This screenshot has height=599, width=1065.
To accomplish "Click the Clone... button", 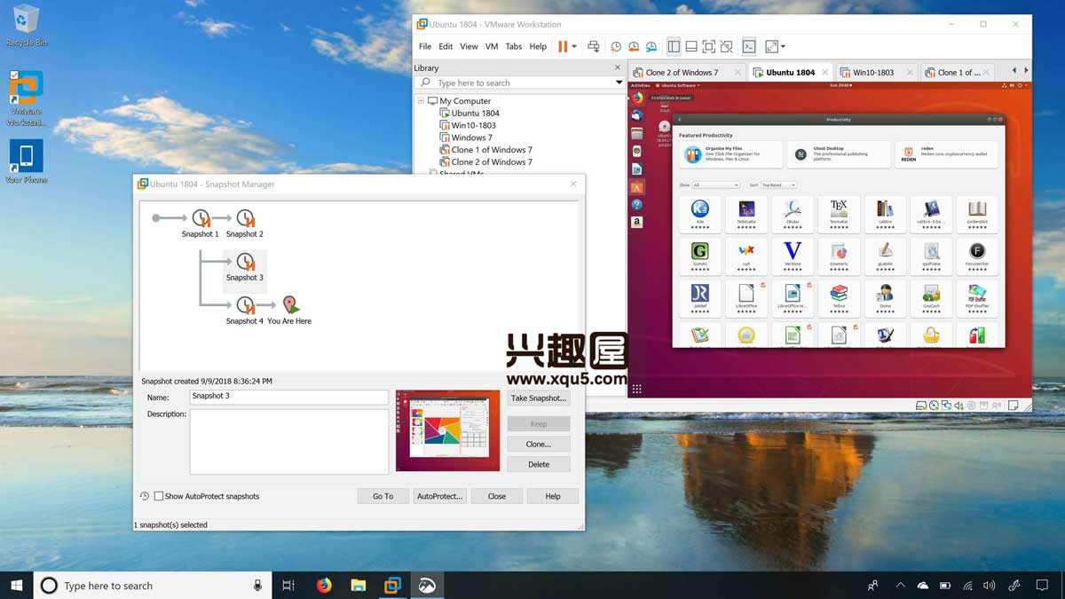I will pos(539,444).
